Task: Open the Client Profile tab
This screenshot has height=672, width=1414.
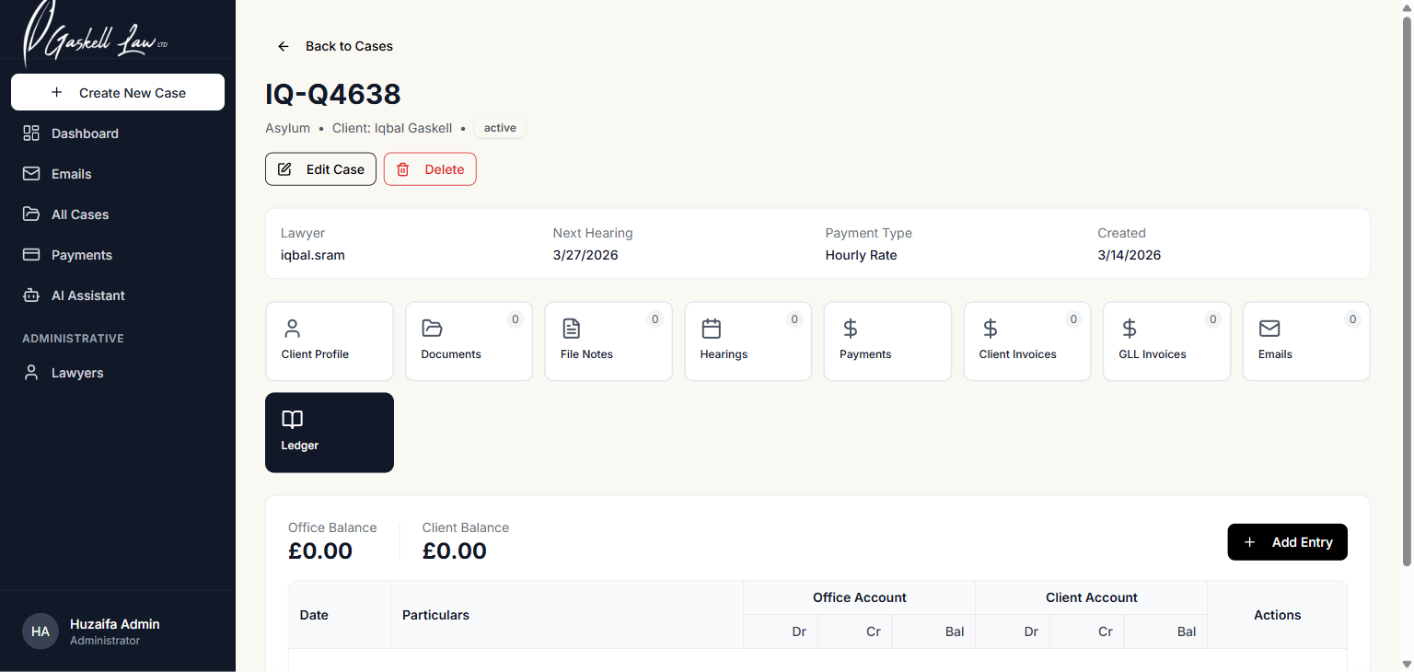Action: [x=330, y=341]
